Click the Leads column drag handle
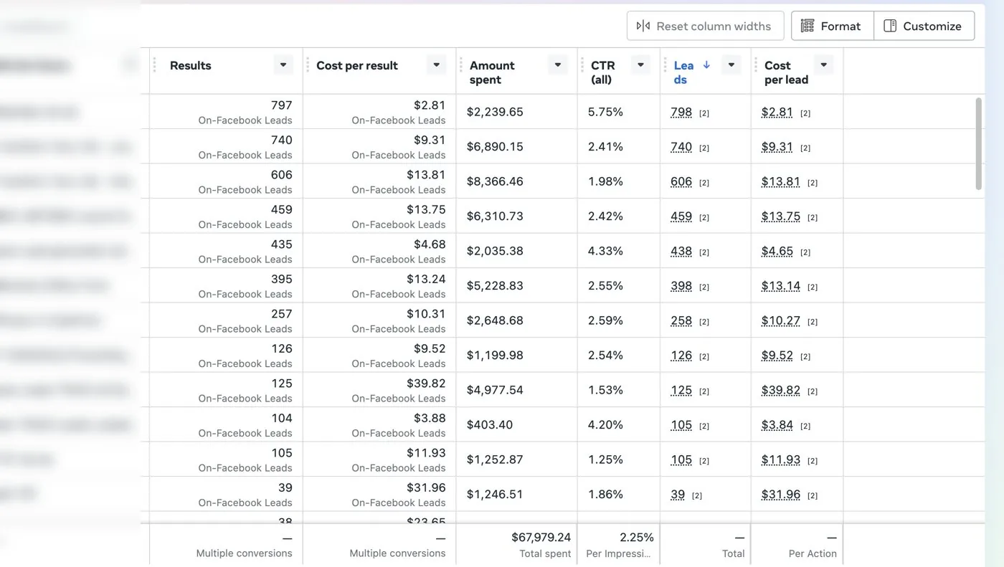 [665, 65]
